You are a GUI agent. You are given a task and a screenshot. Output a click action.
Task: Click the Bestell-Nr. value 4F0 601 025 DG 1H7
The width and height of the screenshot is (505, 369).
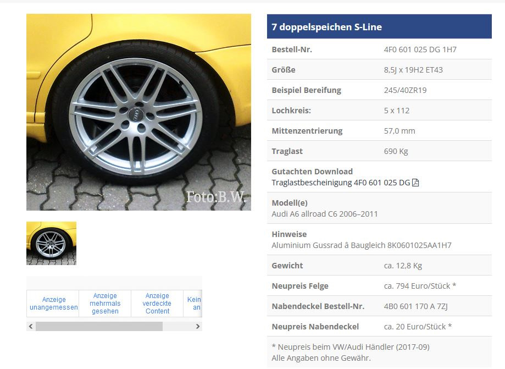[x=420, y=49]
